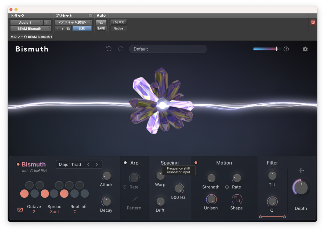Viewport: 325px width, 231px height.
Task: Click the exclamation warning icon
Action: [286, 49]
